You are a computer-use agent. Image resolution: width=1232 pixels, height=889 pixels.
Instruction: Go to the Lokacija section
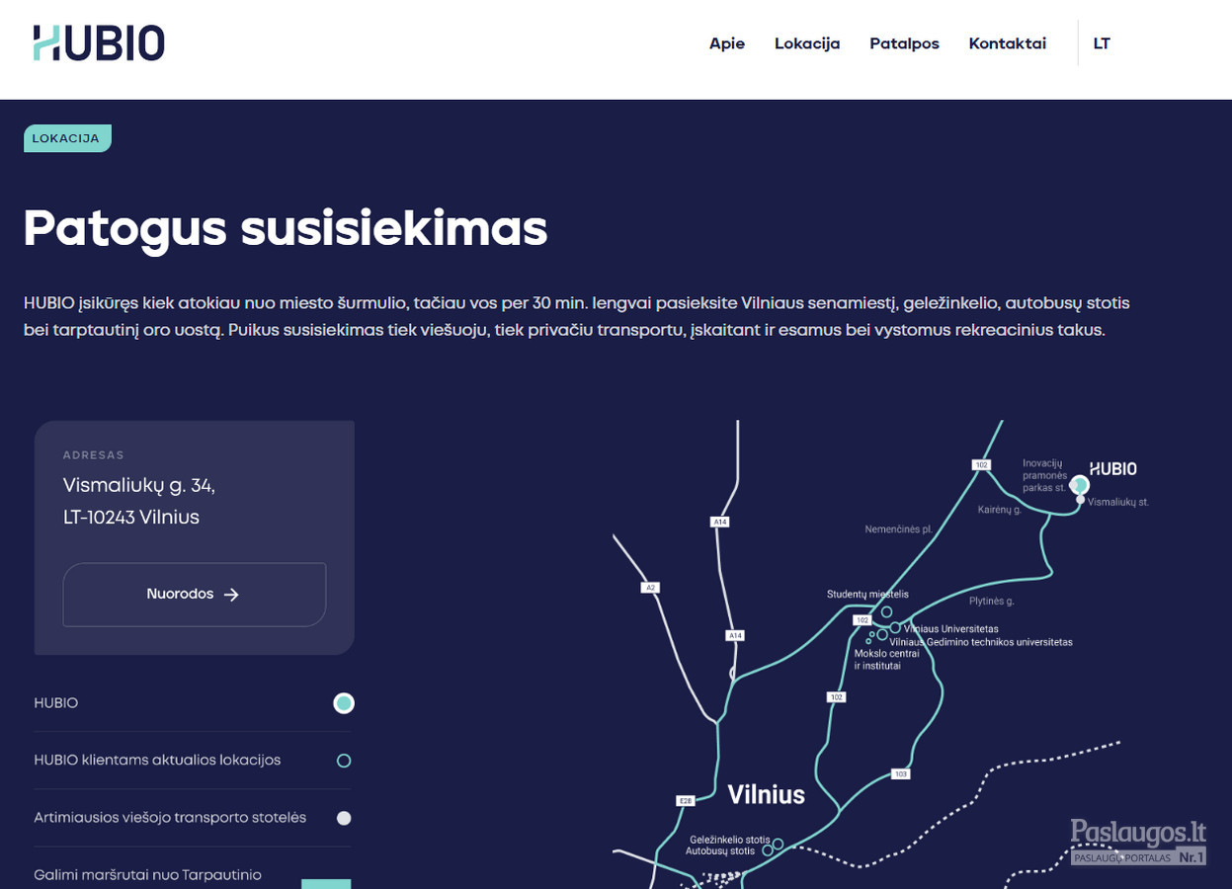(807, 43)
